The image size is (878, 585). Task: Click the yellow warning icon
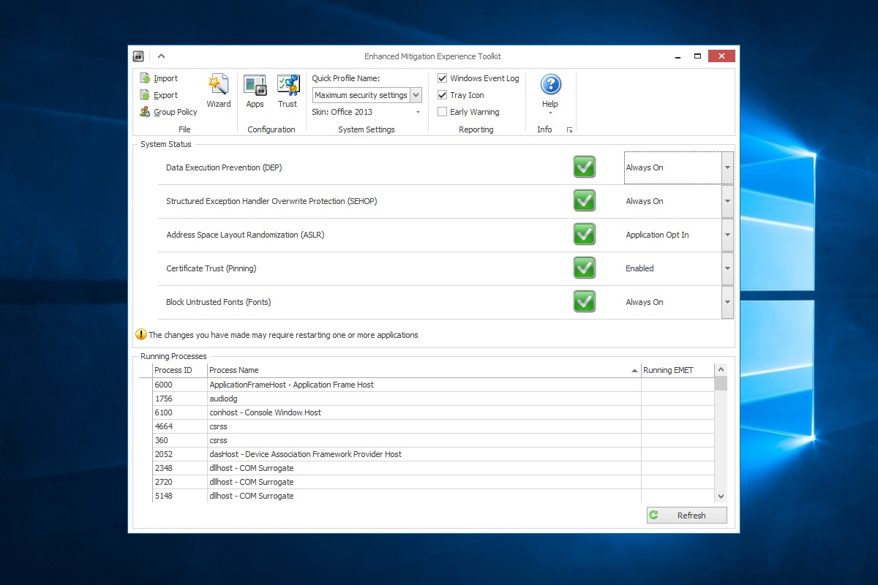pyautogui.click(x=141, y=334)
